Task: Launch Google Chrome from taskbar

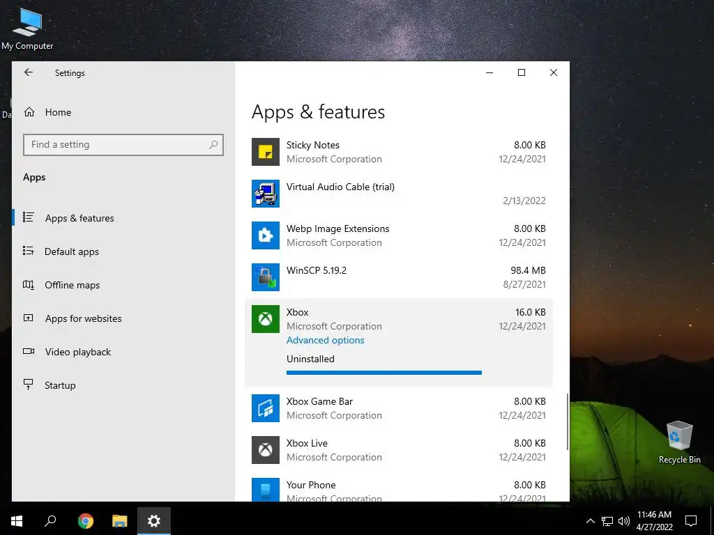Action: pyautogui.click(x=86, y=521)
